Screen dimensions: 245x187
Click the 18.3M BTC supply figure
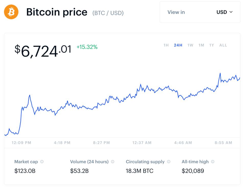[139, 170]
